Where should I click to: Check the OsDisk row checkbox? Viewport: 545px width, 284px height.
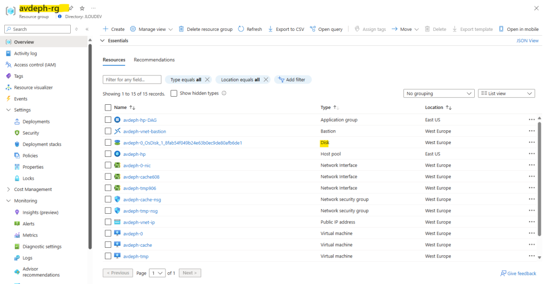108,143
